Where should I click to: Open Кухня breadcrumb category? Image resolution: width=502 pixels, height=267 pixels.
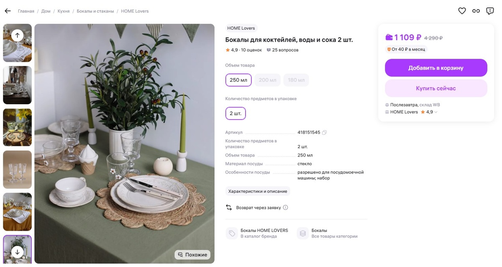click(64, 11)
